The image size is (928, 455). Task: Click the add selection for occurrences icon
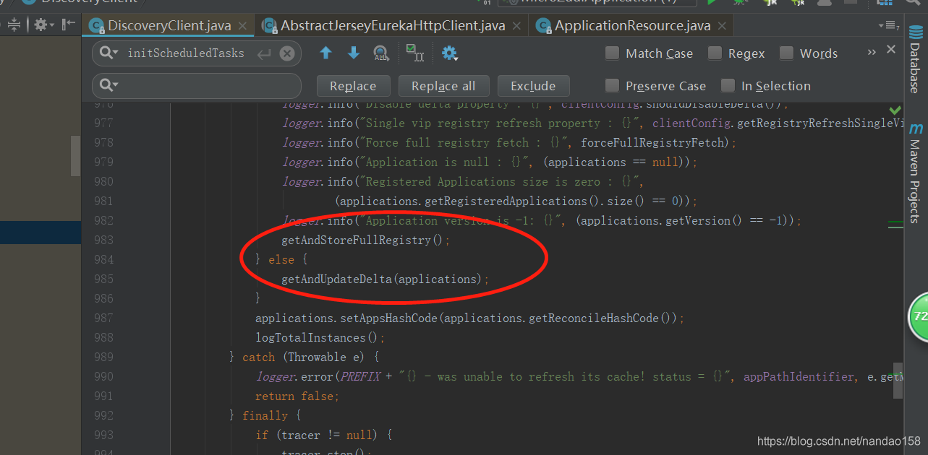(x=415, y=53)
